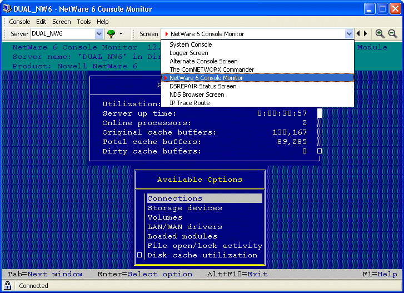The image size is (404, 293).
Task: Select Connections in Available Options
Action: [205, 198]
